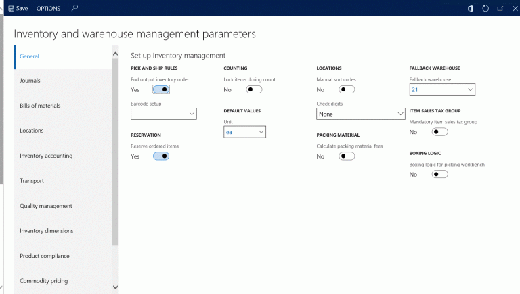Open the Product compliance tab
This screenshot has height=294, width=520.
point(63,256)
